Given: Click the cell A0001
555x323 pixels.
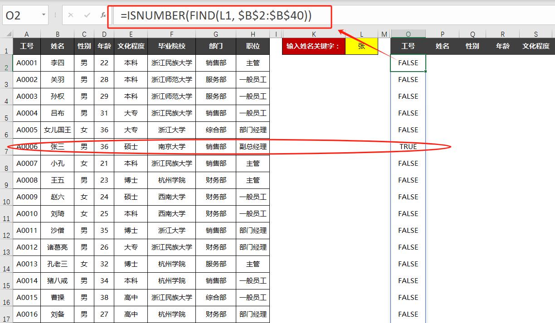Looking at the screenshot, I should (x=27, y=63).
